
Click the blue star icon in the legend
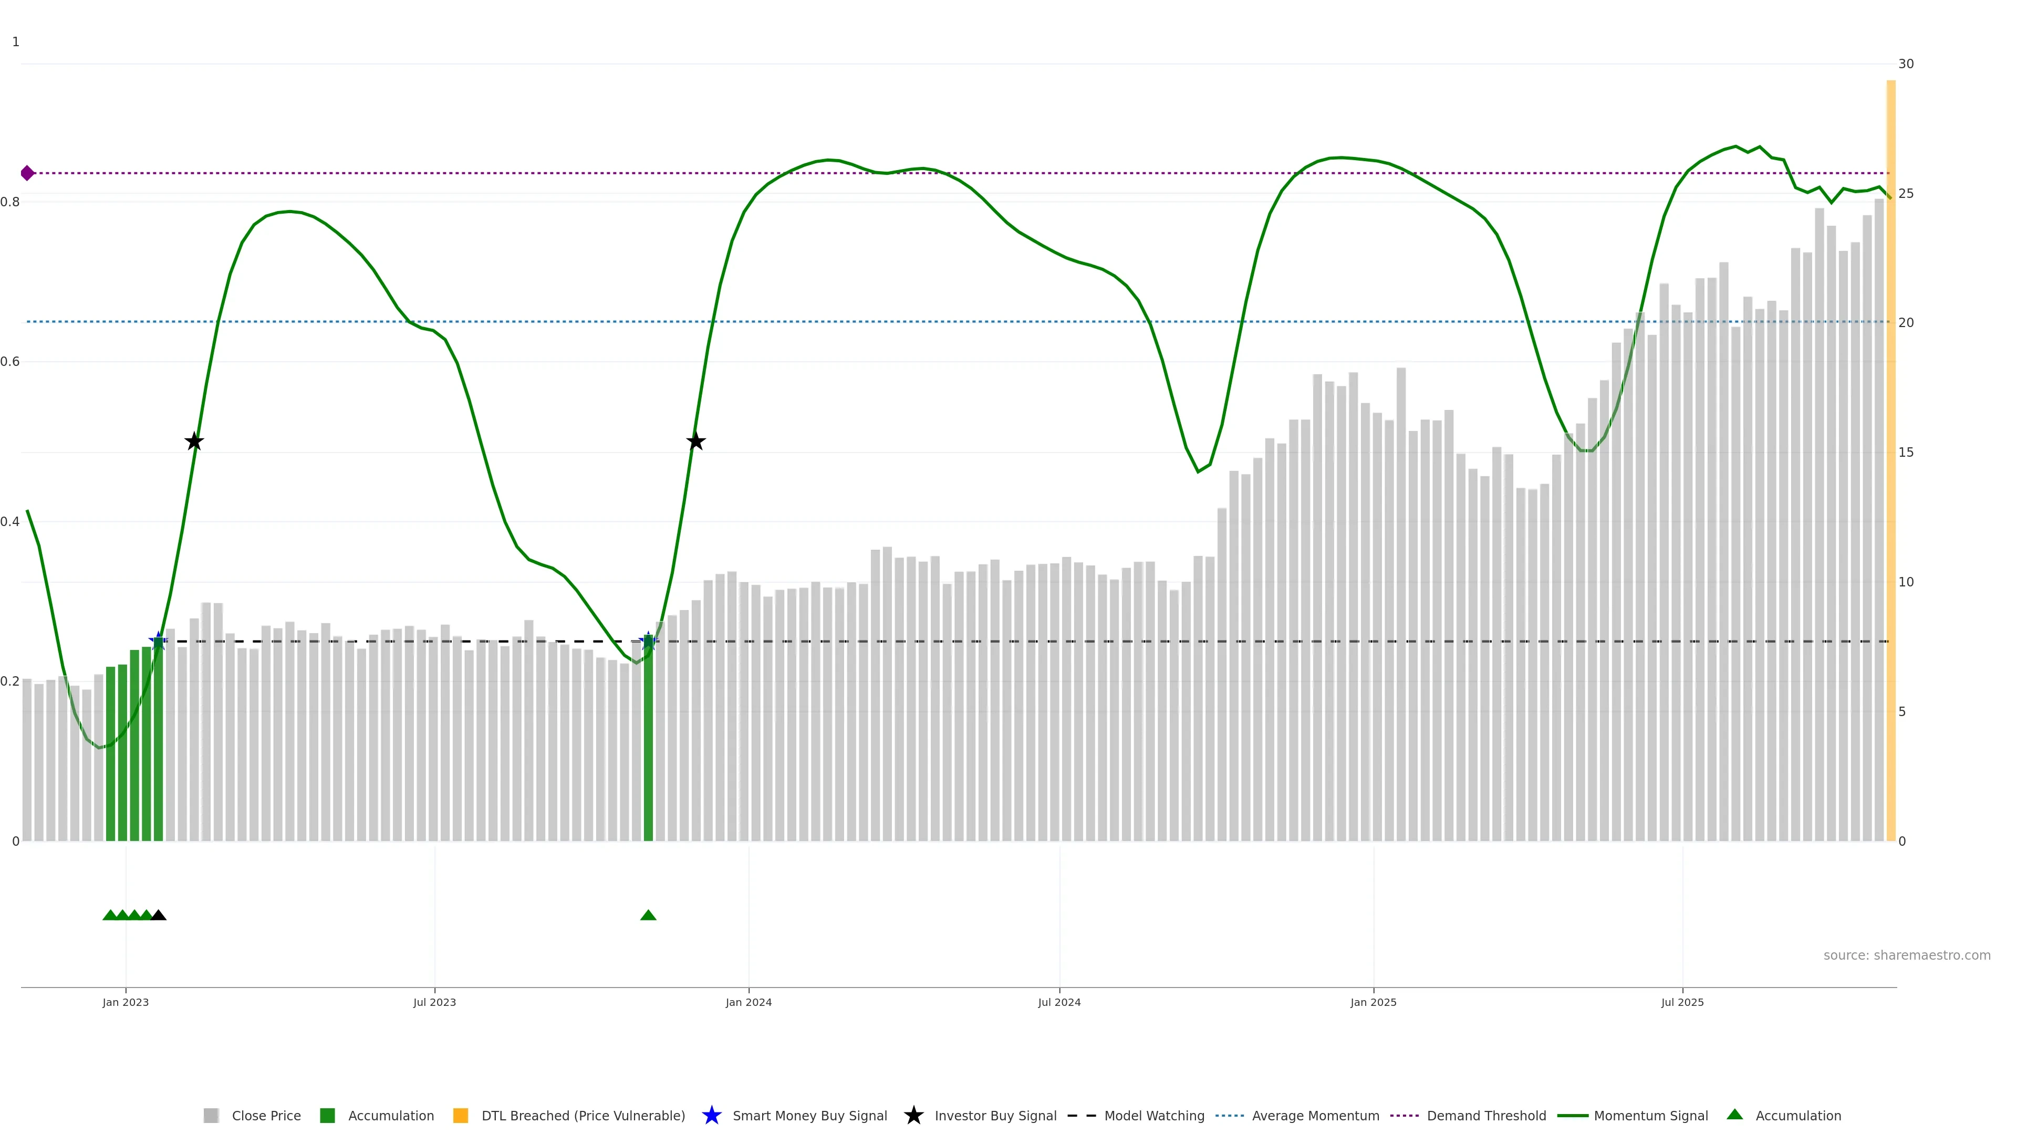pyautogui.click(x=712, y=1115)
